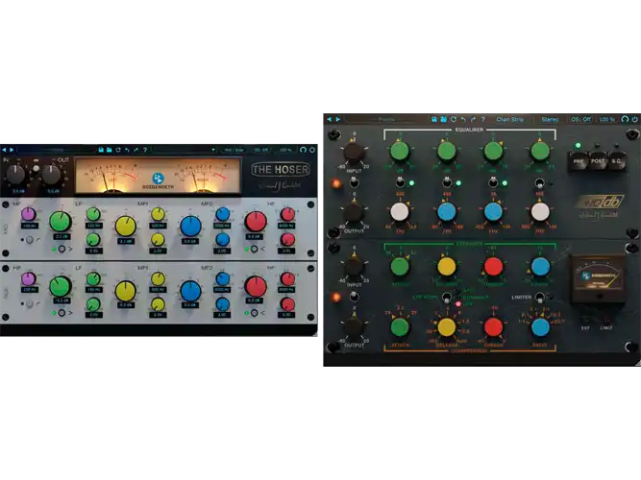
Task: Open OS: Off menu in channel strip toolbar
Action: 580,119
